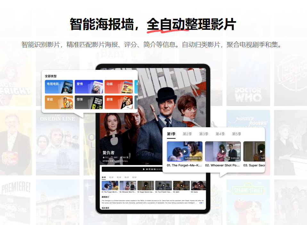Open the 第4季 tab in the popup
Image resolution: width=307 pixels, height=225 pixels.
(220, 134)
